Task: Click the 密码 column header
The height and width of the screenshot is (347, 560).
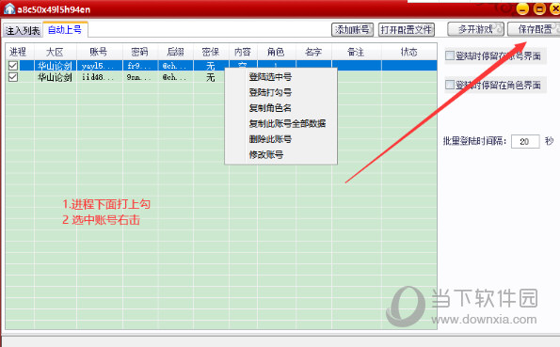Action: pyautogui.click(x=140, y=52)
